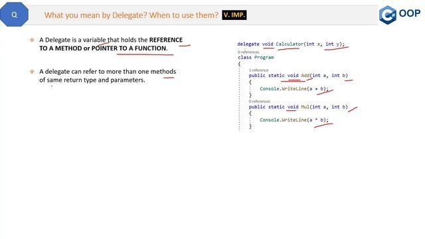This screenshot has height=239, width=425.
Task: Click the C# OOP logo
Action: (400, 15)
